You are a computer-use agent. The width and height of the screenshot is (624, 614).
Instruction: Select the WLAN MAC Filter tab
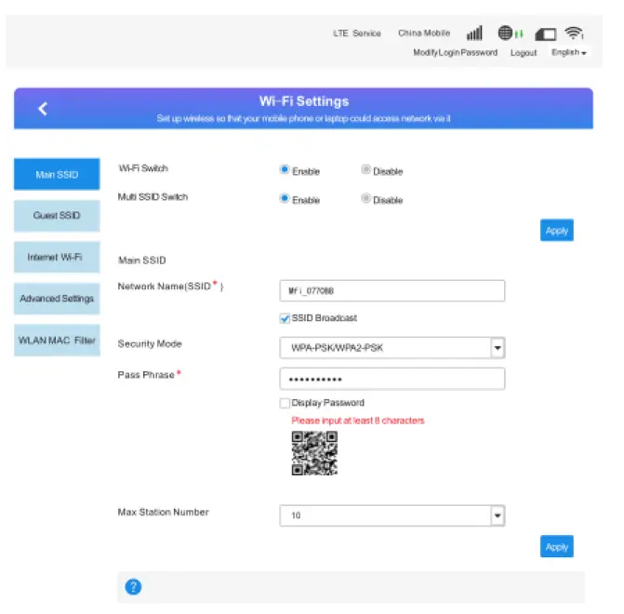pyautogui.click(x=57, y=340)
